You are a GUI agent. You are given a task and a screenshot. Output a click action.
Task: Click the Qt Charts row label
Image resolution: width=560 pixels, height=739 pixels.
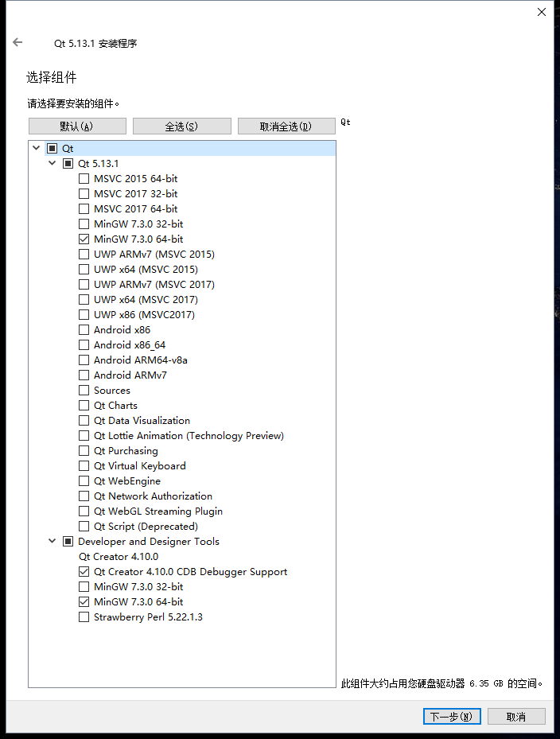115,406
